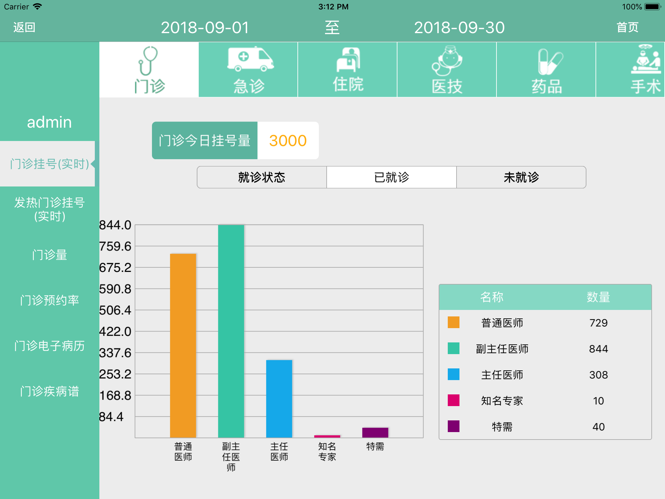Tap the 门诊今日挂号量 label

click(205, 140)
